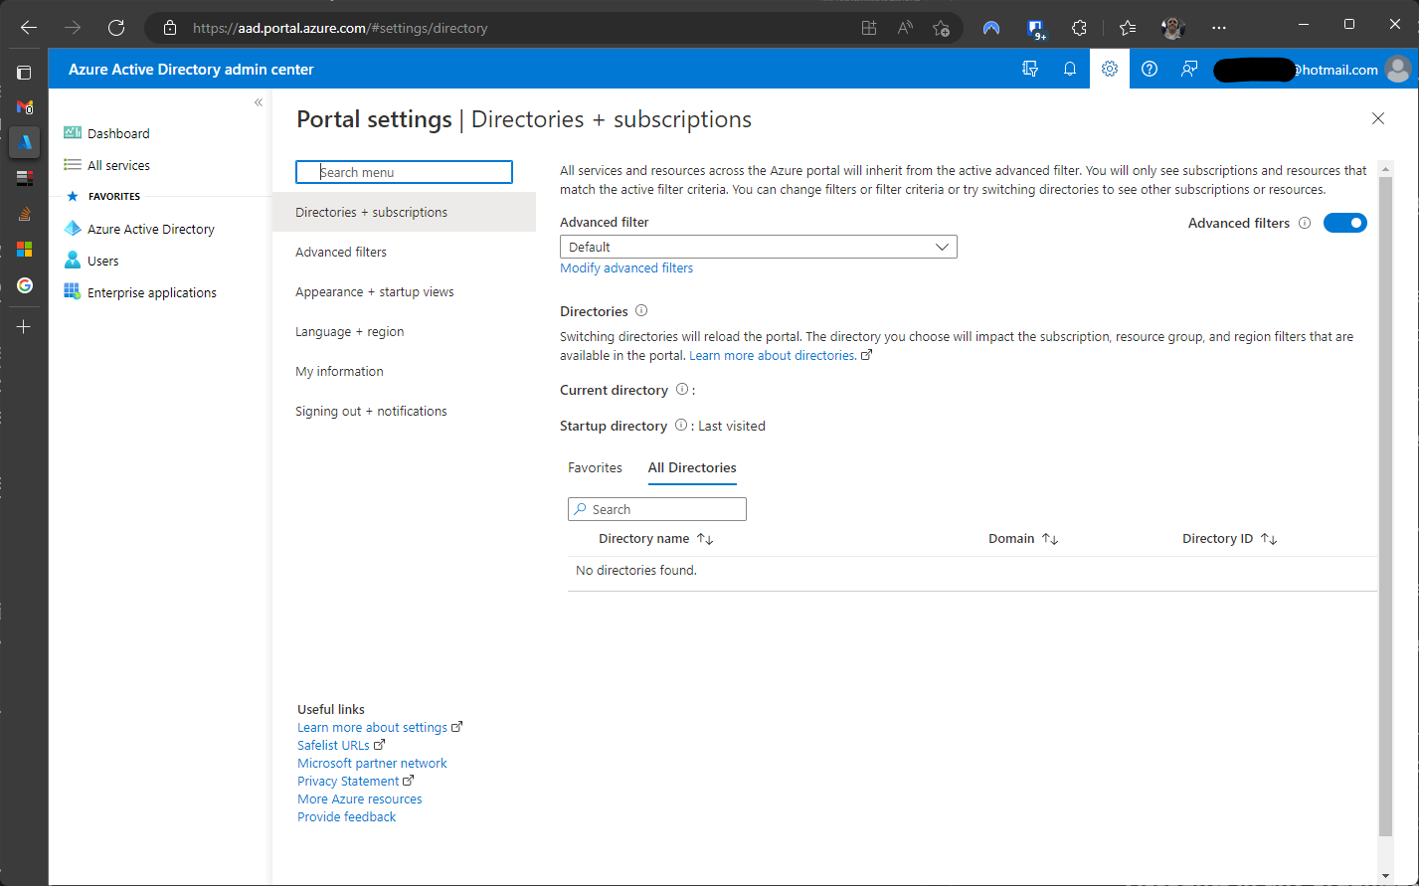Open Microsoft partner network link
The width and height of the screenshot is (1419, 886).
pyautogui.click(x=372, y=763)
